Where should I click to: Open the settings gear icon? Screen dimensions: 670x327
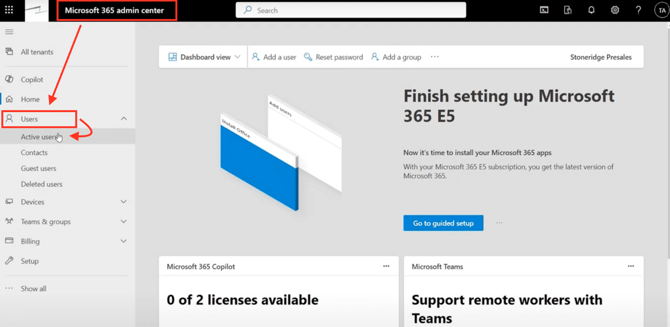(615, 10)
